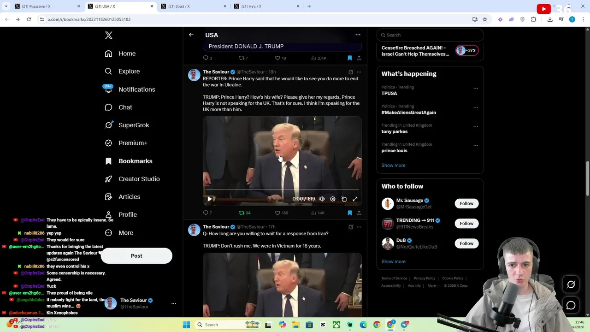Screen dimensions: 590x332
Task: Open Windows Start menu
Action: coord(186,325)
